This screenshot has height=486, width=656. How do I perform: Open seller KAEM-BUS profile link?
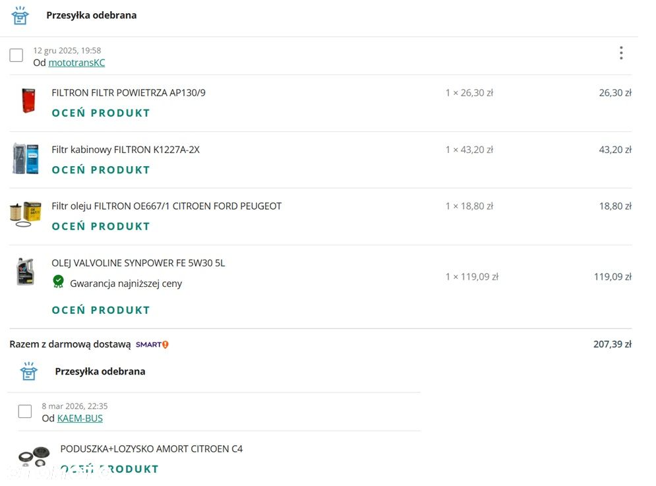(x=80, y=418)
